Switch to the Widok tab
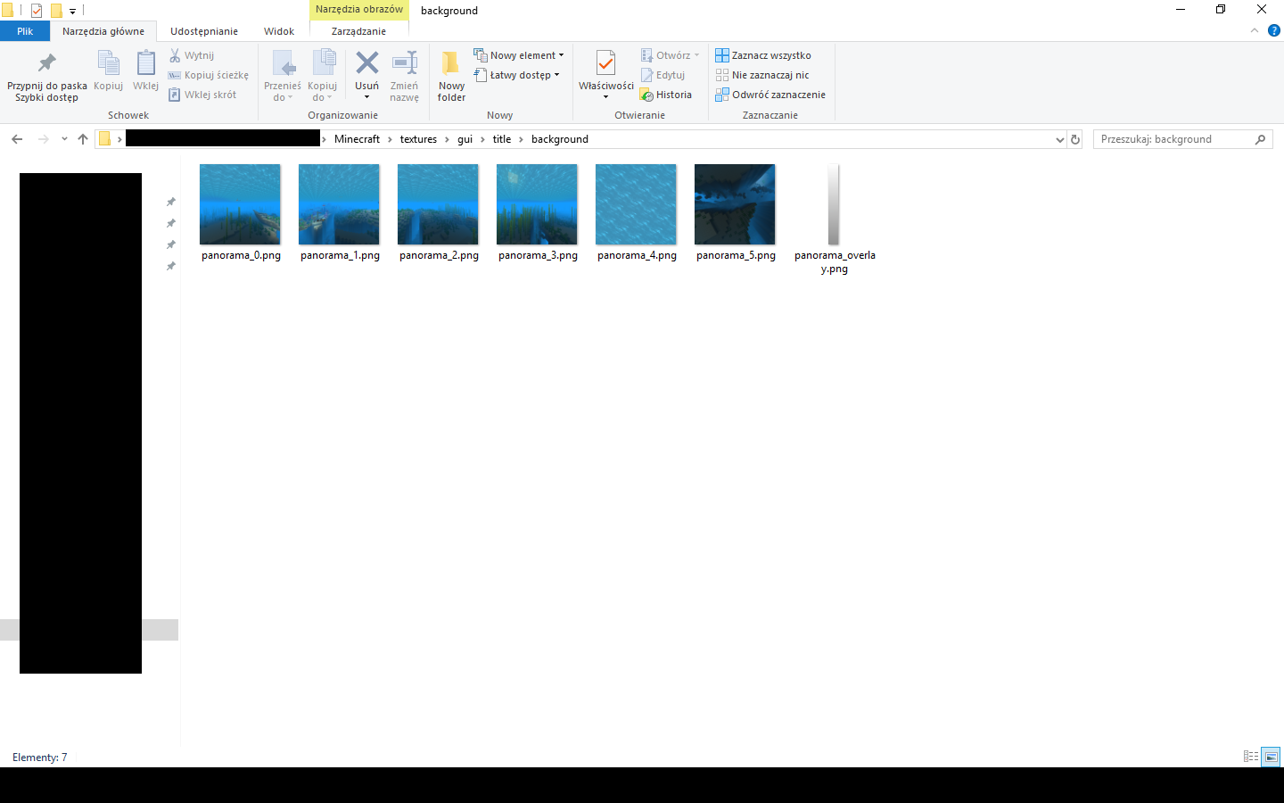Image resolution: width=1284 pixels, height=803 pixels. (x=279, y=31)
